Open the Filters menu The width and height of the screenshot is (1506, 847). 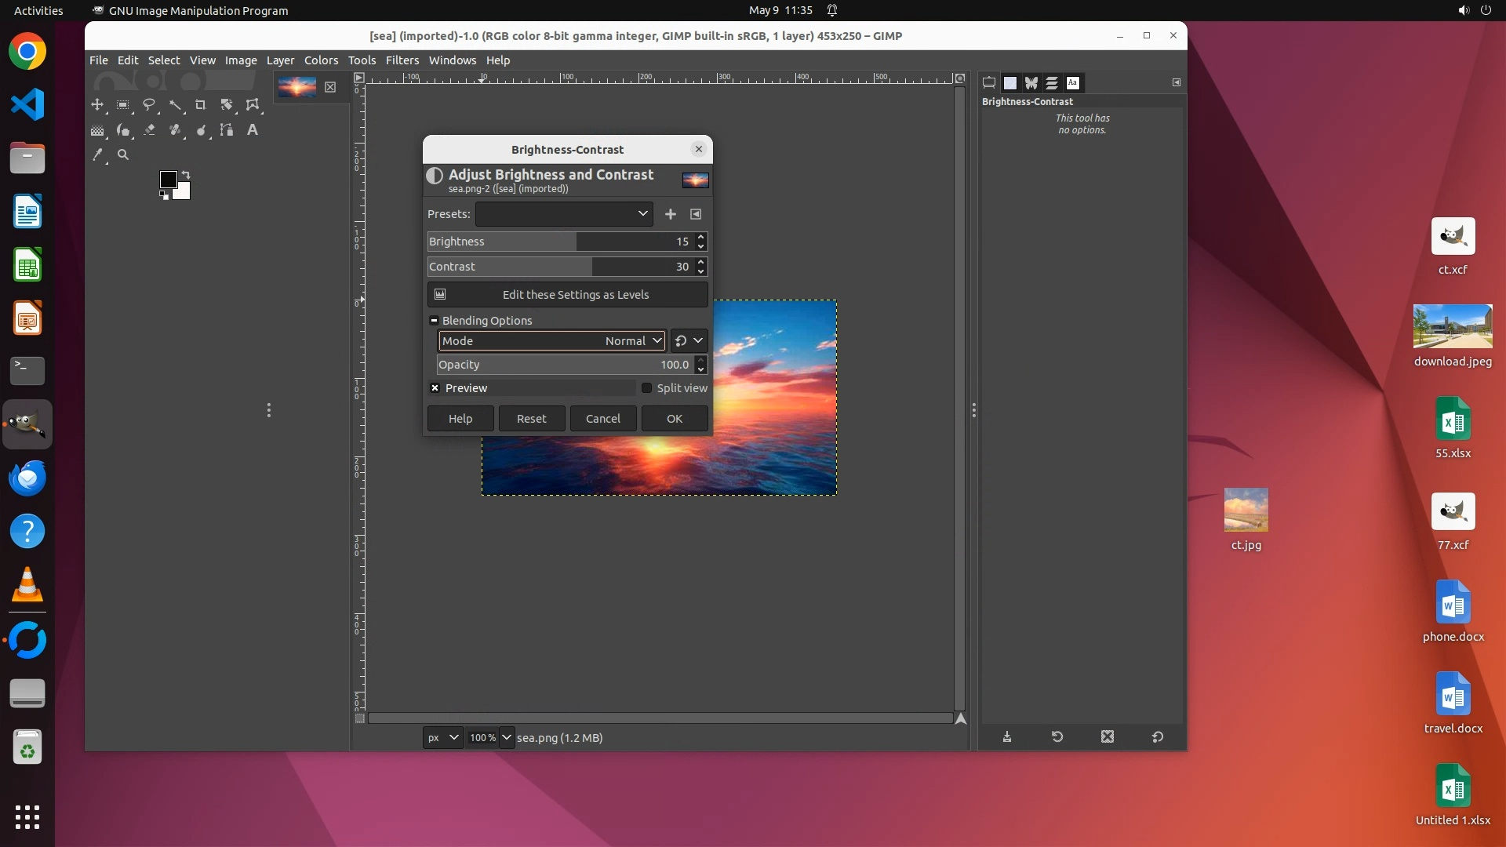tap(402, 60)
